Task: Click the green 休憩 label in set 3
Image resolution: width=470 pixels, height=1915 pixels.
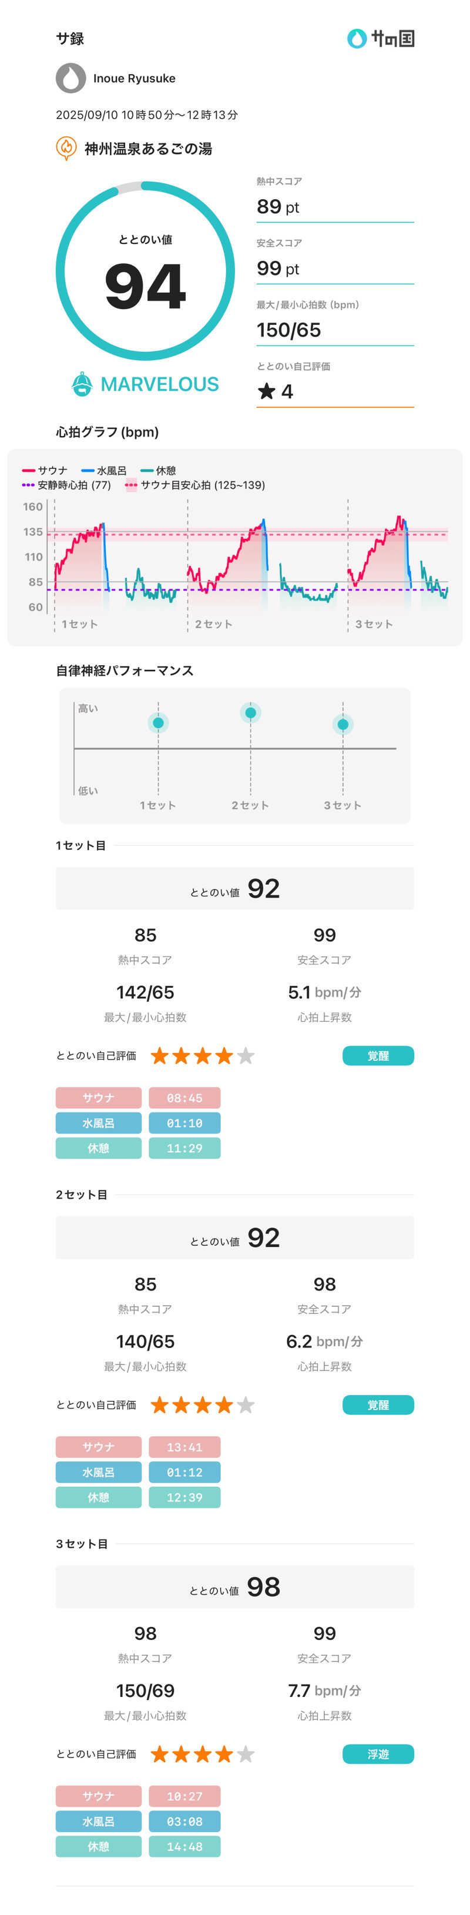Action: (98, 1847)
